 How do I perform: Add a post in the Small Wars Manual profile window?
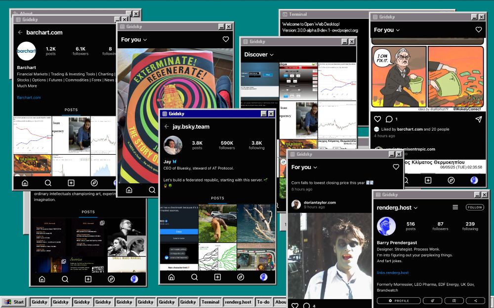point(88,279)
